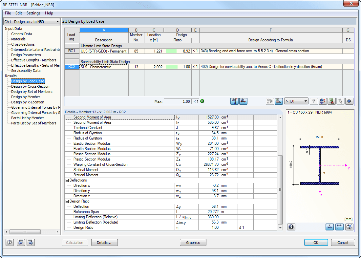The width and height of the screenshot is (361, 258).
Task: Select Intermediate Lateral Restraints tree item
Action: (x=36, y=50)
